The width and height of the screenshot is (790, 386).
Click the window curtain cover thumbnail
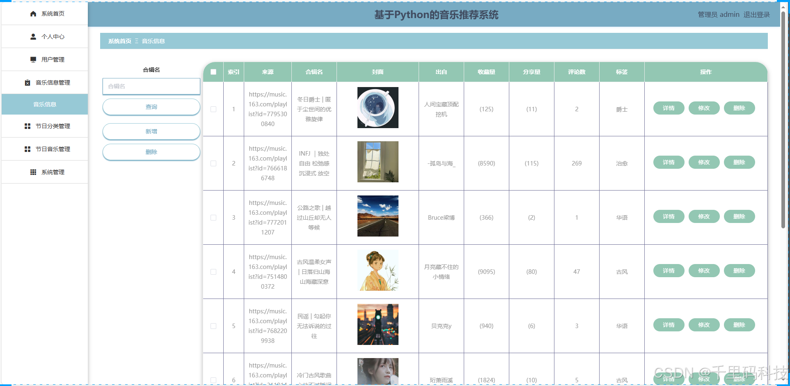378,162
